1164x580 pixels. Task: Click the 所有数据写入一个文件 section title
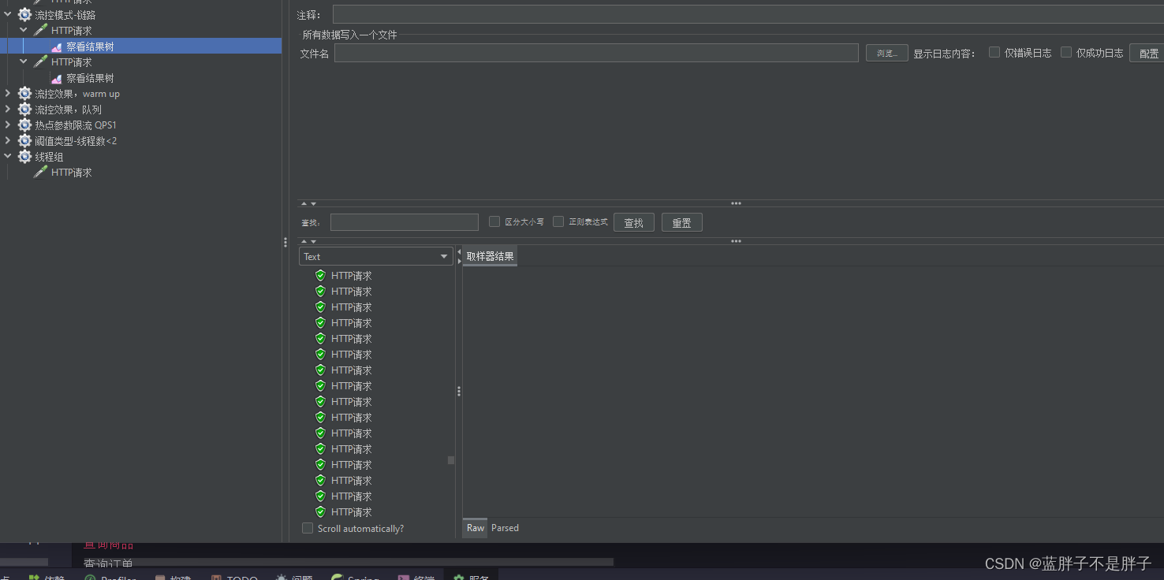tap(350, 35)
